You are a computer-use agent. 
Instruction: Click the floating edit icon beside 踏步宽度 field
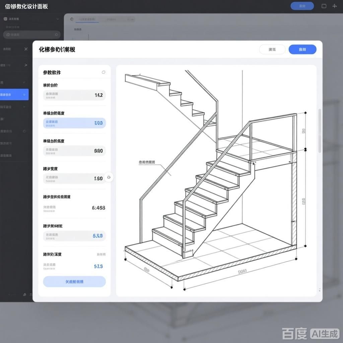[x=109, y=177]
